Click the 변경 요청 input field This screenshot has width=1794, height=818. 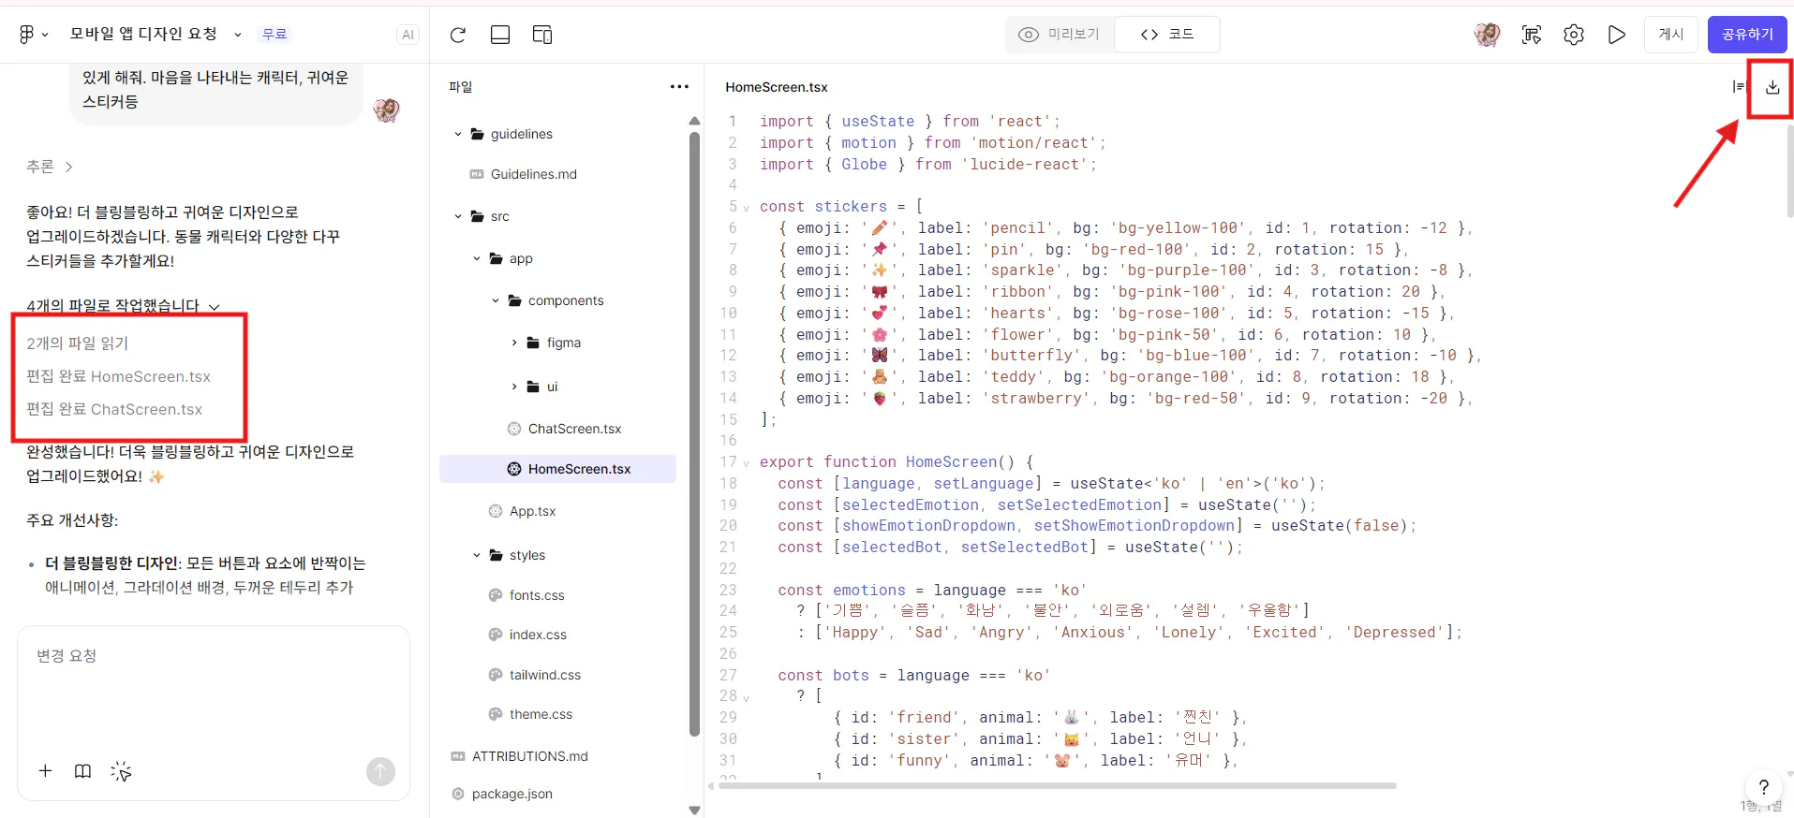tap(213, 688)
